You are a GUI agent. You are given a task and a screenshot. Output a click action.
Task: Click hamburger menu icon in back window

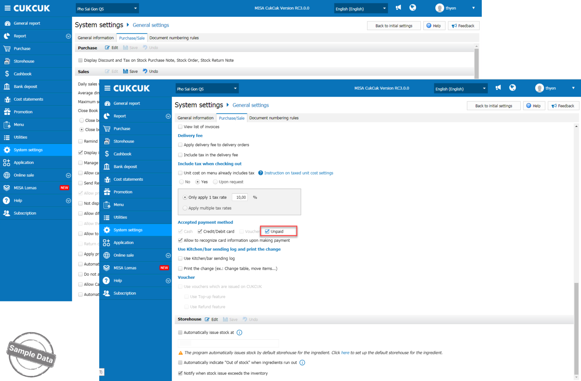pos(7,8)
